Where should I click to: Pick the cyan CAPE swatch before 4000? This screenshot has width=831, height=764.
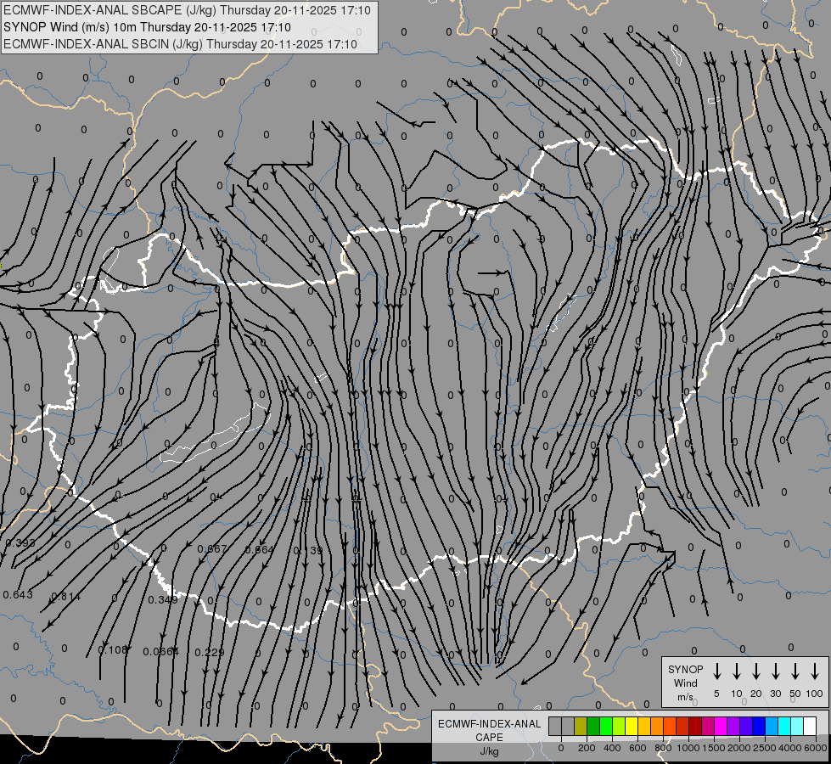click(784, 726)
